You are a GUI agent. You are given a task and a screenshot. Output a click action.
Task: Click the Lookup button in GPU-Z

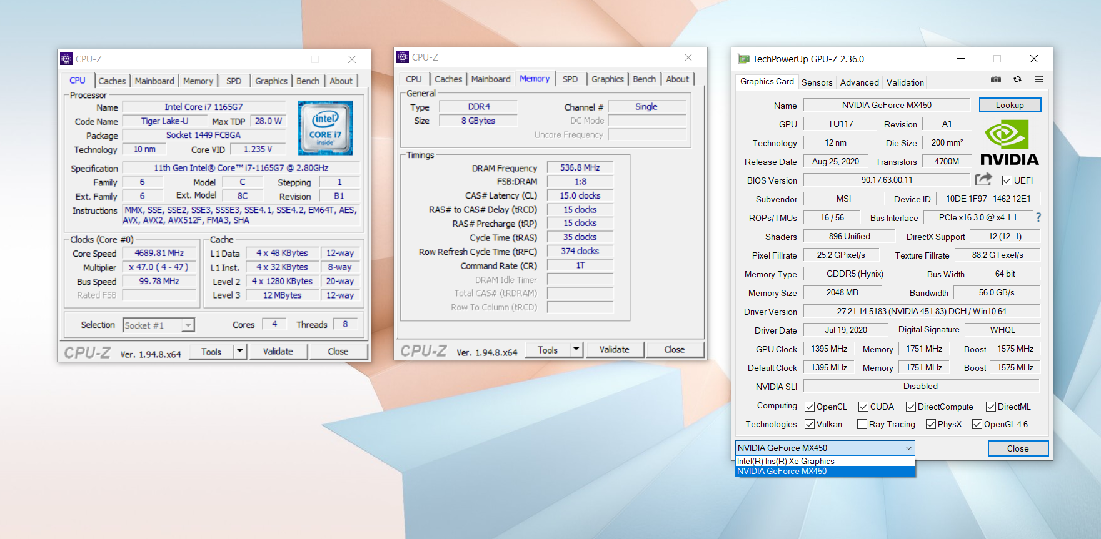pos(1010,105)
